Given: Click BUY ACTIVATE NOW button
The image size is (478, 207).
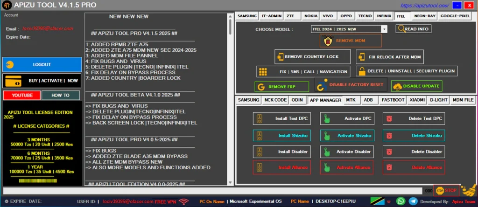Looking at the screenshot, I should click(x=42, y=81).
